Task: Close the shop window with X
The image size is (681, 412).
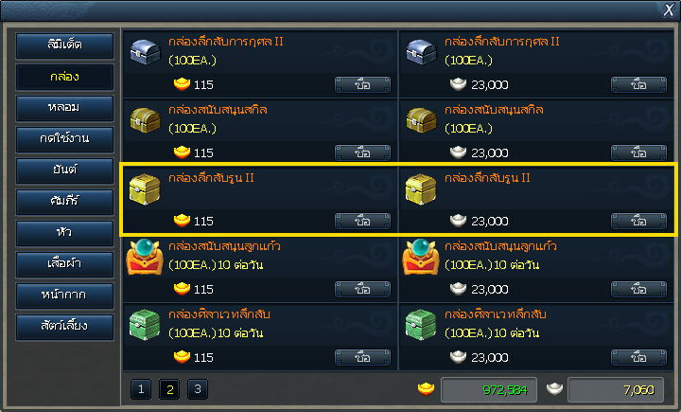Action: 669,9
